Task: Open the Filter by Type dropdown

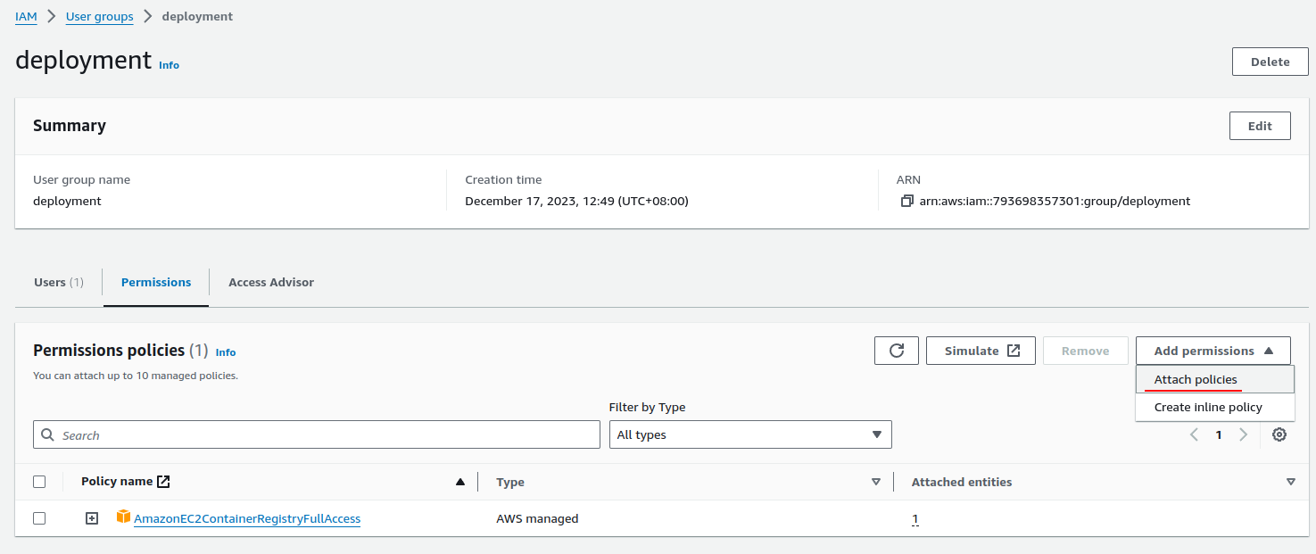Action: point(749,434)
